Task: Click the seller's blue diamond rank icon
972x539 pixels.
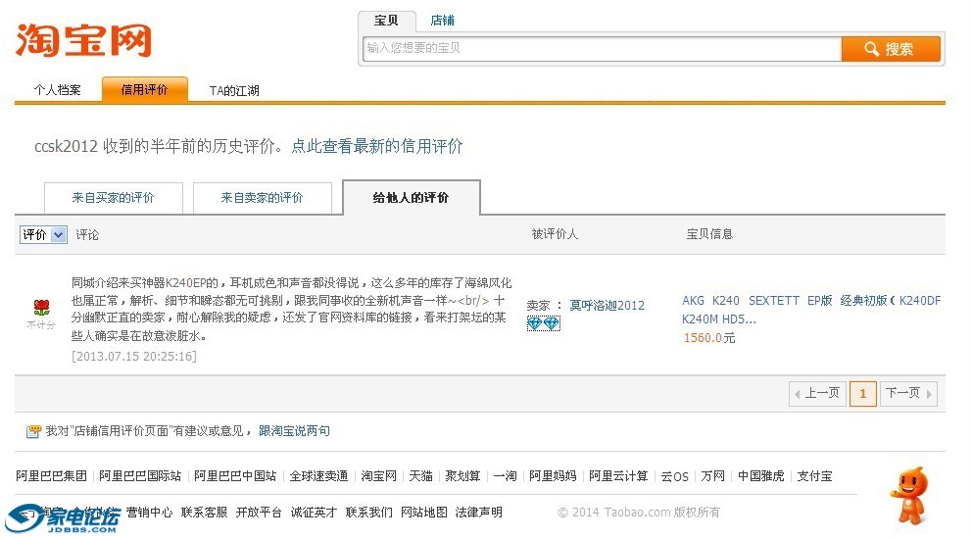Action: click(543, 324)
